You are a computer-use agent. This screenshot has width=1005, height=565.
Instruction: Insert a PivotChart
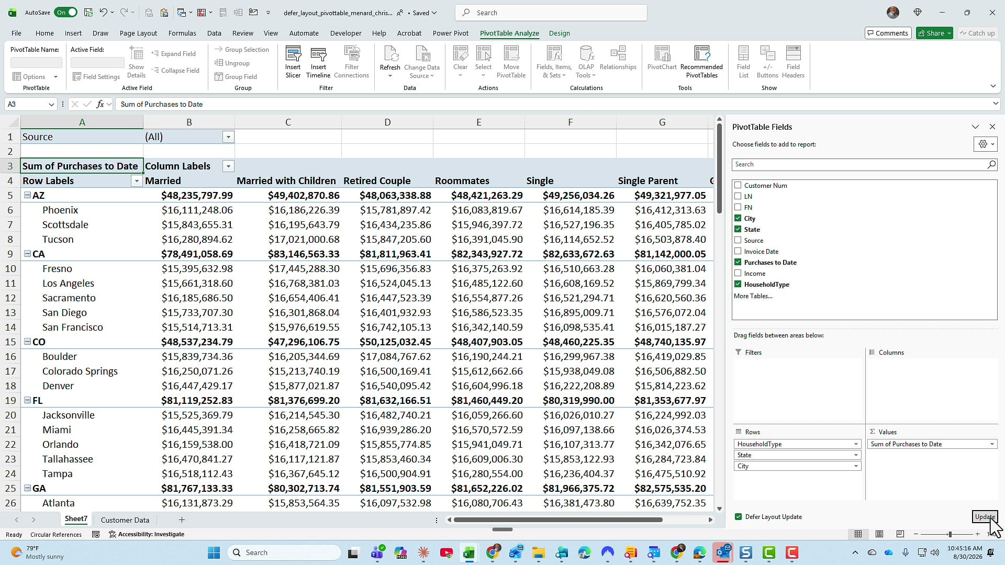(662, 59)
